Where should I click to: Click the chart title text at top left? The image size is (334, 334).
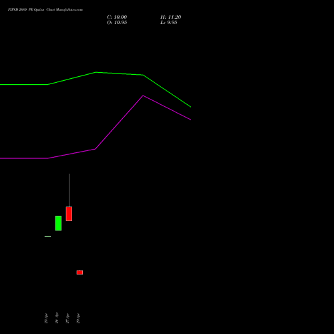tap(45, 10)
